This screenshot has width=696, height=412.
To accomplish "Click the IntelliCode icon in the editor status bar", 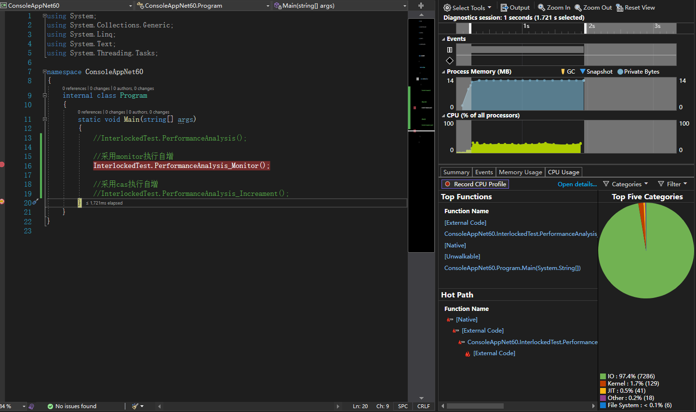I will [31, 407].
